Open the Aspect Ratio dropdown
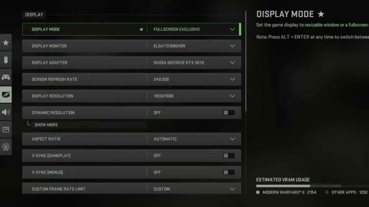The width and height of the screenshot is (369, 207). coord(132,139)
